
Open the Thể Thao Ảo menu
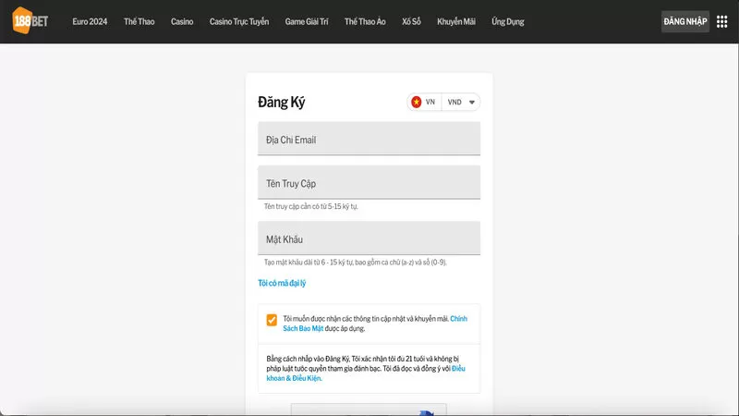366,21
